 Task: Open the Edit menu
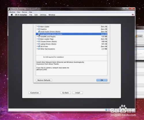click(36, 15)
